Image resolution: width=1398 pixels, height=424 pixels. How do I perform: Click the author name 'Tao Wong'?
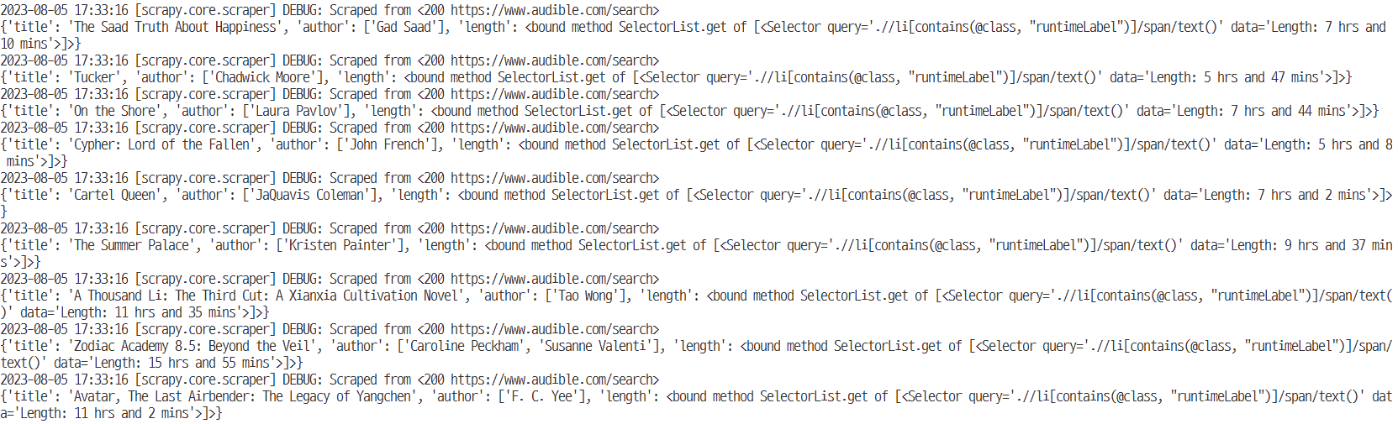[x=585, y=296]
